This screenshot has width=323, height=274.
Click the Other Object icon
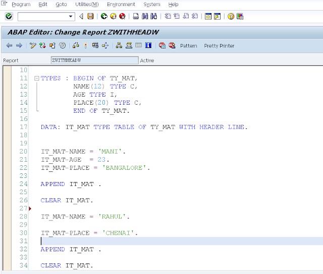pos(52,45)
